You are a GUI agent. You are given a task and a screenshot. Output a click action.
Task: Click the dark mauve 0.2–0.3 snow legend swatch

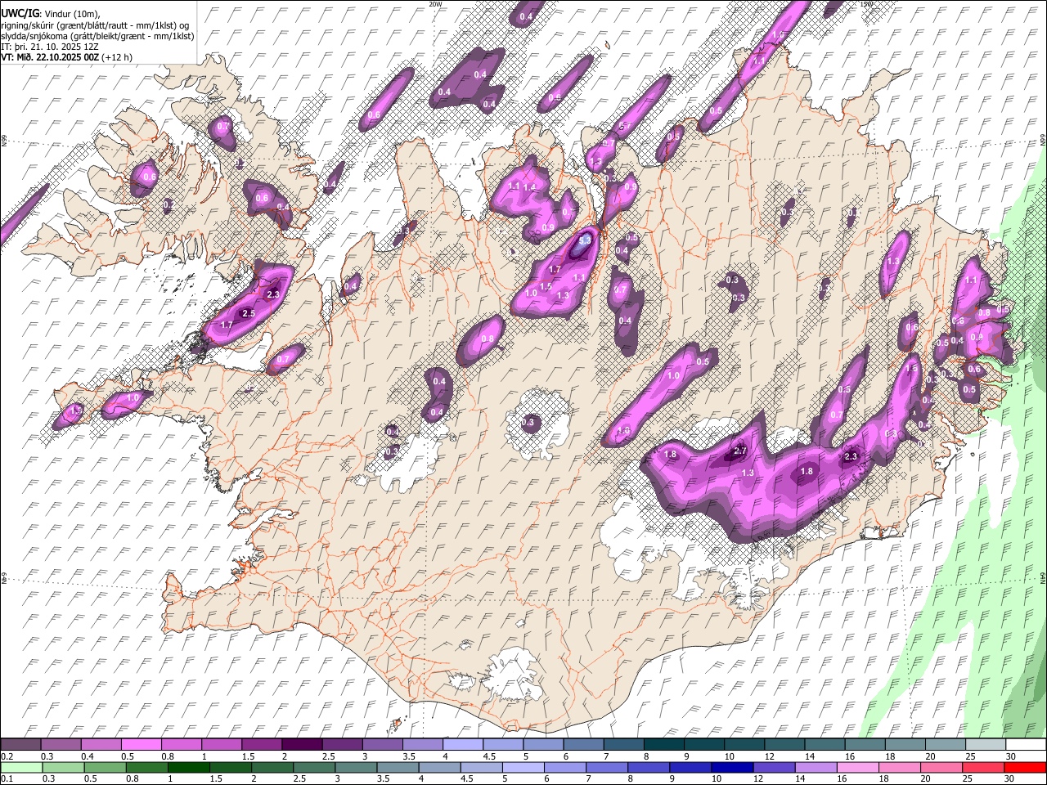tap(20, 745)
